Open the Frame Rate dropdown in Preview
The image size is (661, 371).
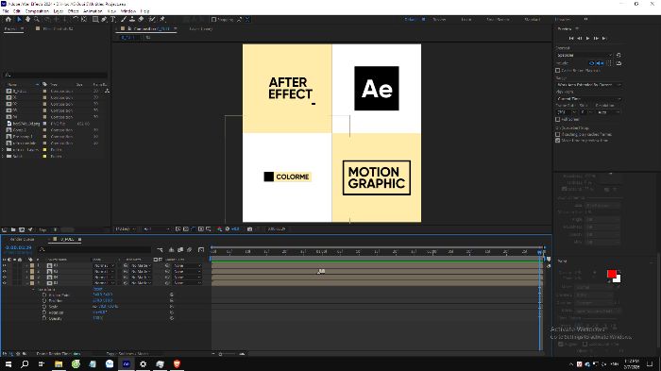click(567, 112)
